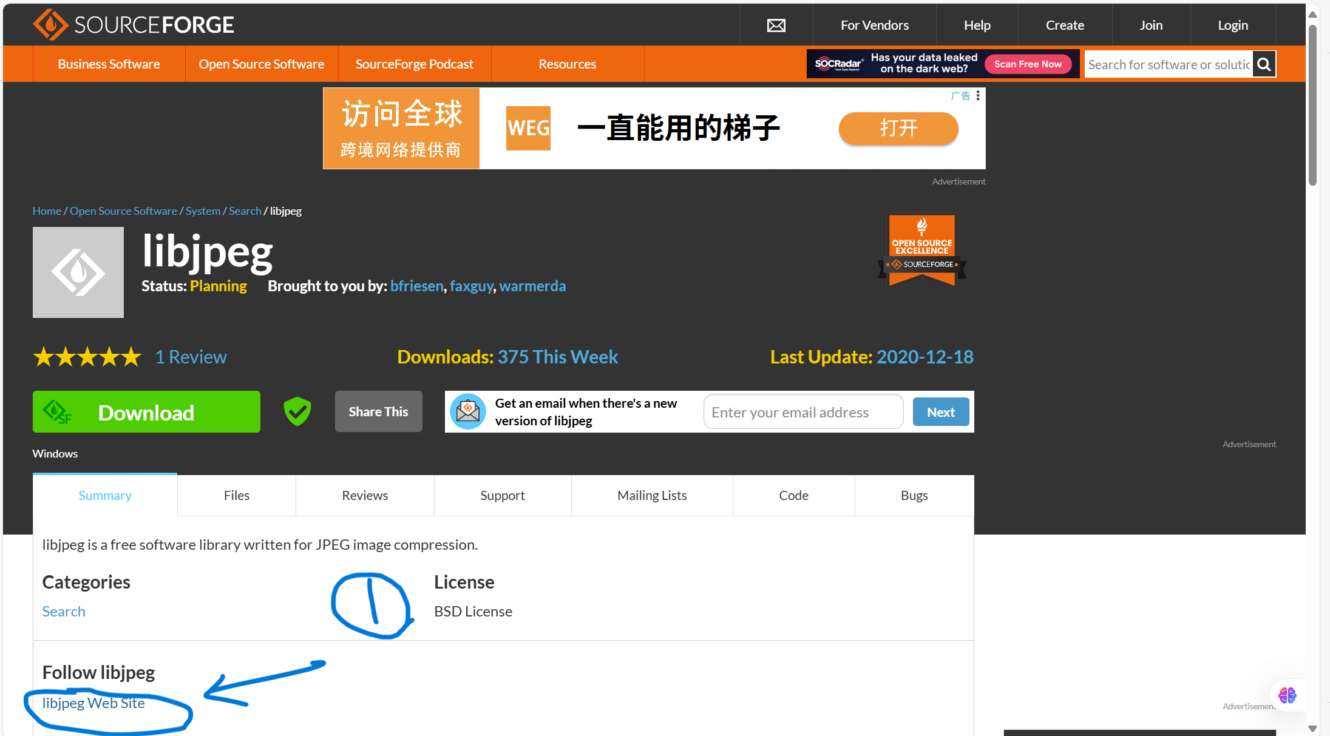The image size is (1330, 736).
Task: Click Next to subscribe for libjpeg updates
Action: (x=940, y=411)
